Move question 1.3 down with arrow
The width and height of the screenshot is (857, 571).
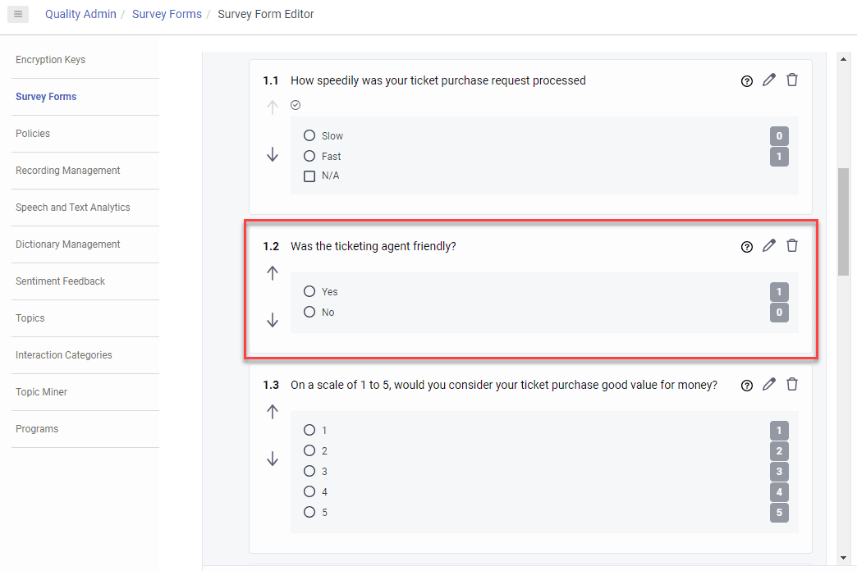pyautogui.click(x=273, y=459)
